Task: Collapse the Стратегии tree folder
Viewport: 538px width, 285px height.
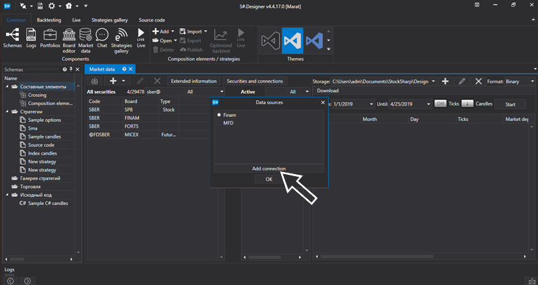Action: [x=7, y=112]
